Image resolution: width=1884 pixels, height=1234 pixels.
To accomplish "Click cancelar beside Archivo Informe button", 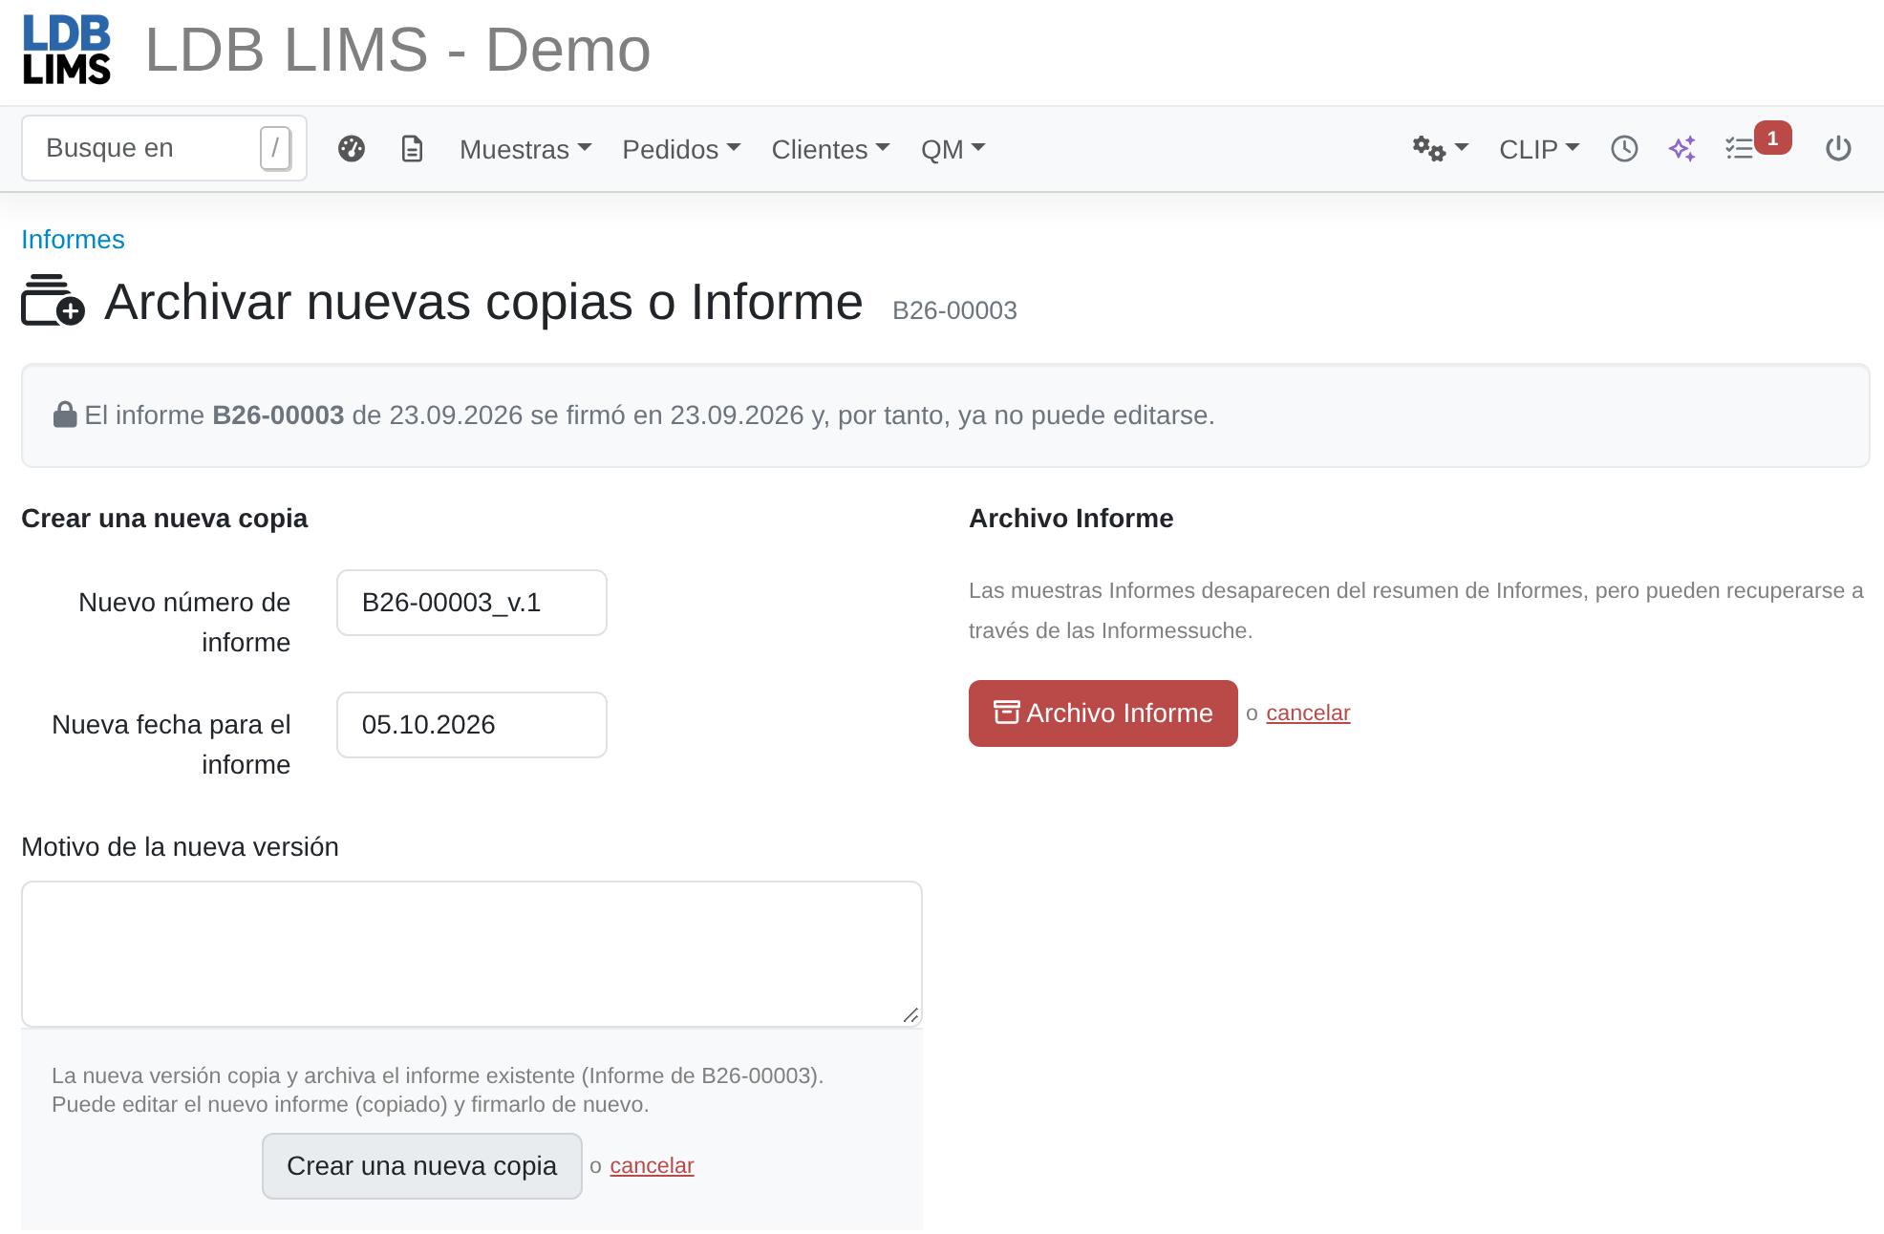I will tap(1308, 713).
